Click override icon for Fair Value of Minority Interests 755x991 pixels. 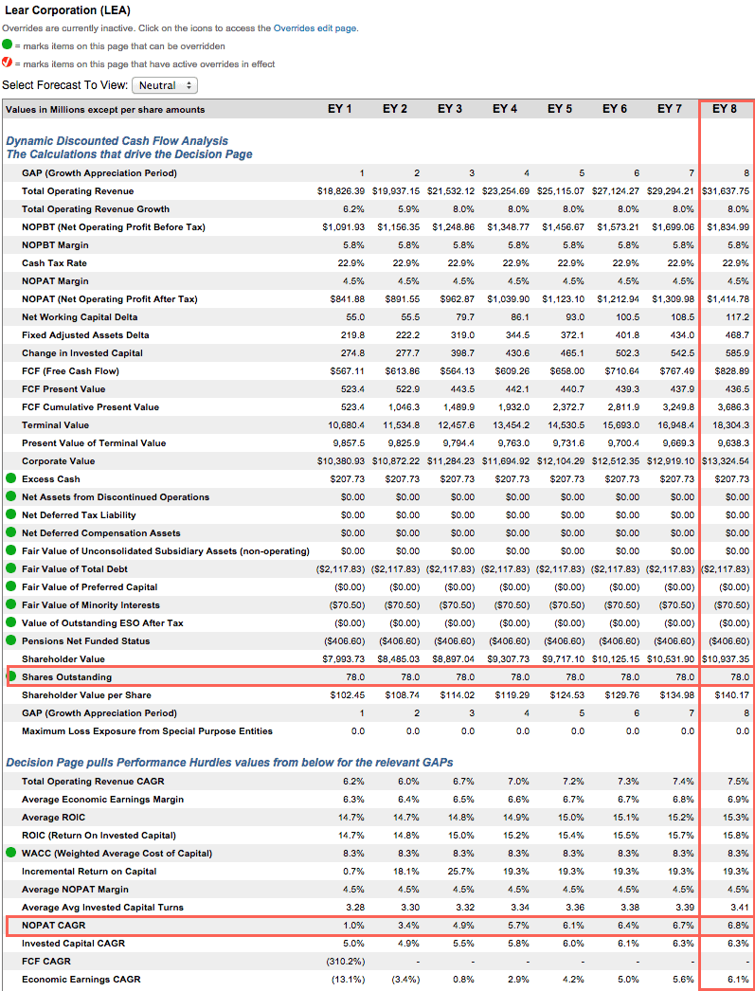[x=10, y=604]
